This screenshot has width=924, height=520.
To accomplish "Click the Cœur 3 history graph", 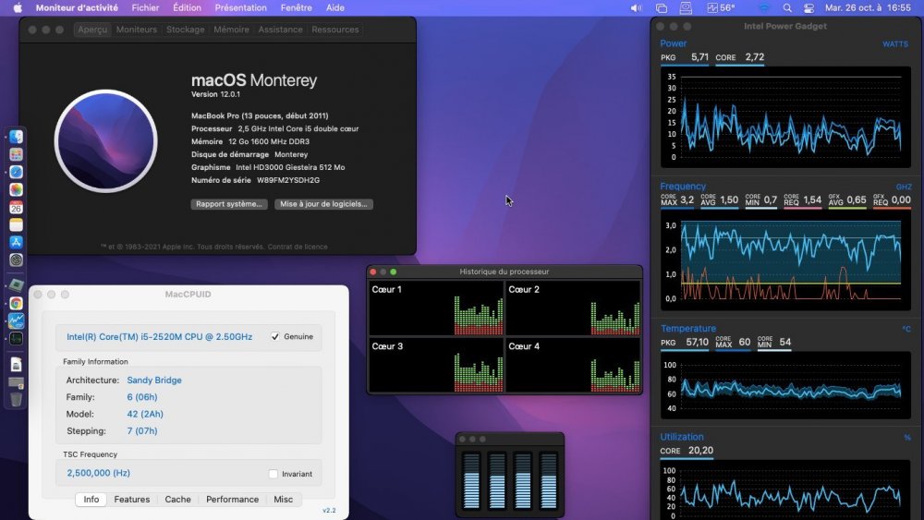I will point(436,365).
